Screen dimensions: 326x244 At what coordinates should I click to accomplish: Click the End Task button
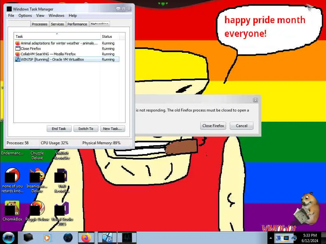[59, 129]
